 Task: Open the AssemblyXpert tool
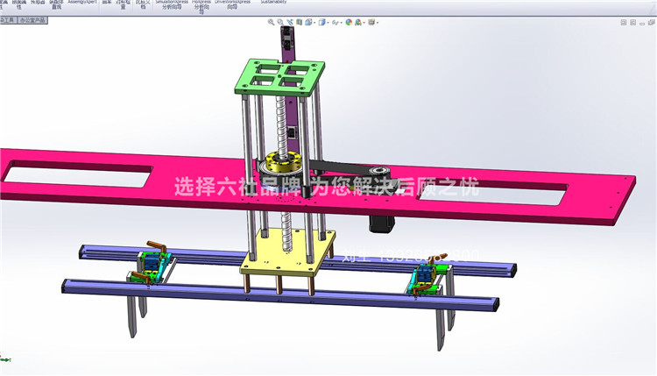(82, 2)
